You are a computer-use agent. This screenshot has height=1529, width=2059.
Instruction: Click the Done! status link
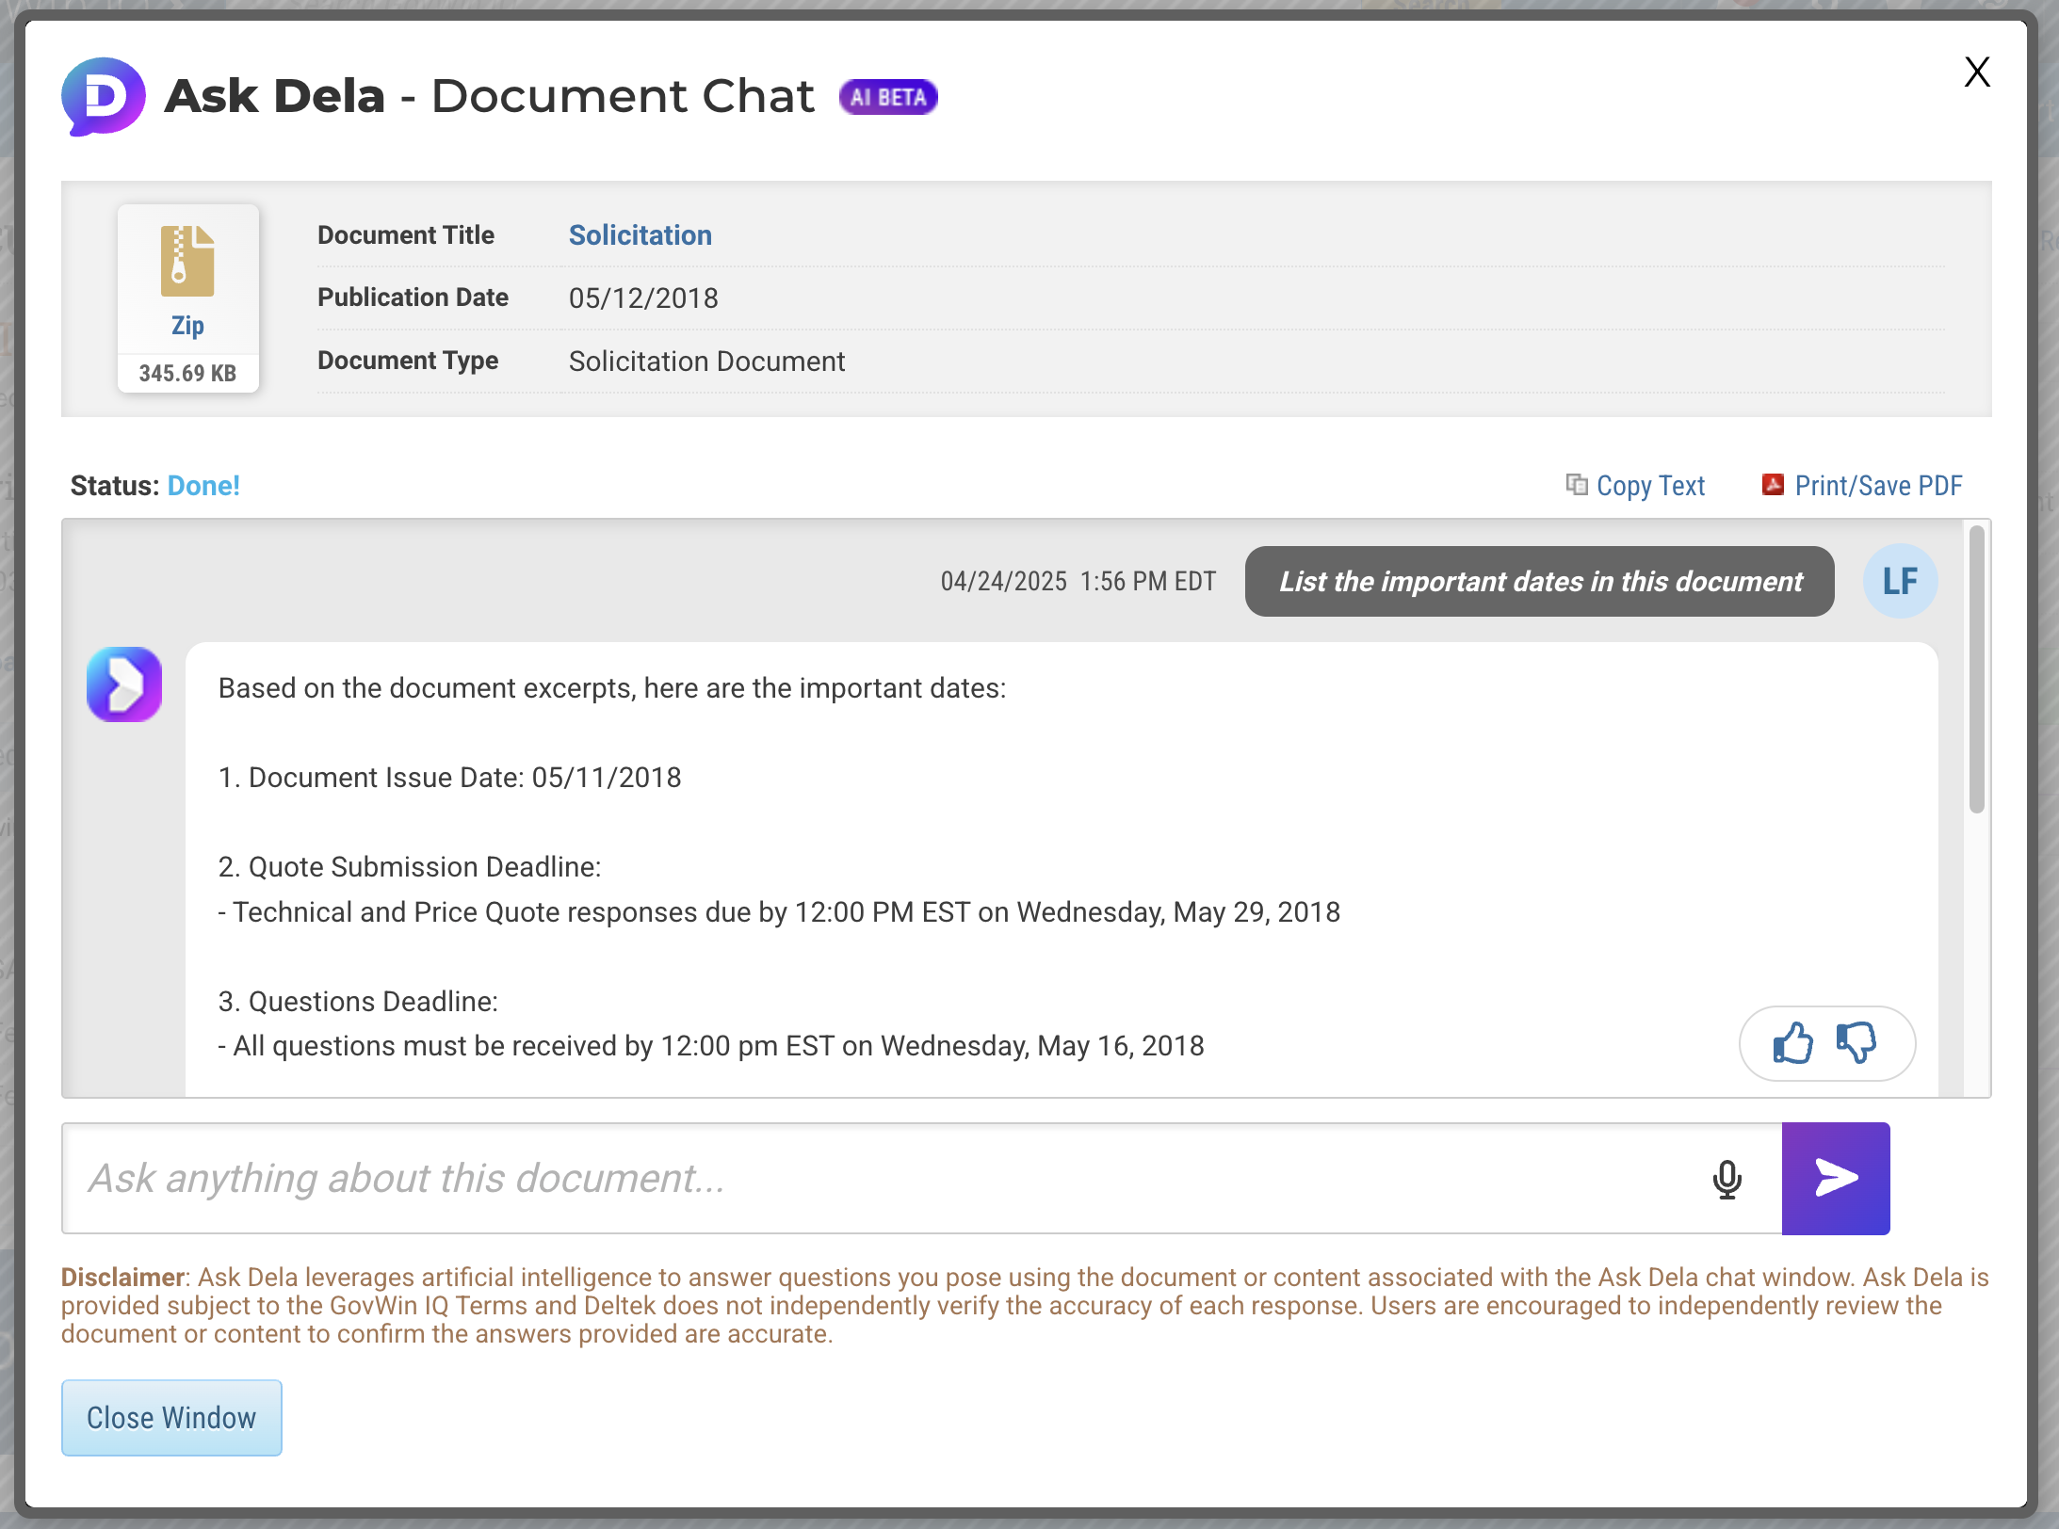coord(203,485)
